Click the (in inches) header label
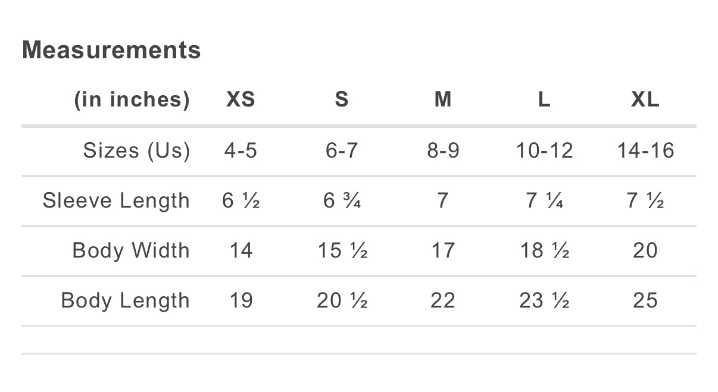Viewport: 718px width, 392px height. click(132, 99)
